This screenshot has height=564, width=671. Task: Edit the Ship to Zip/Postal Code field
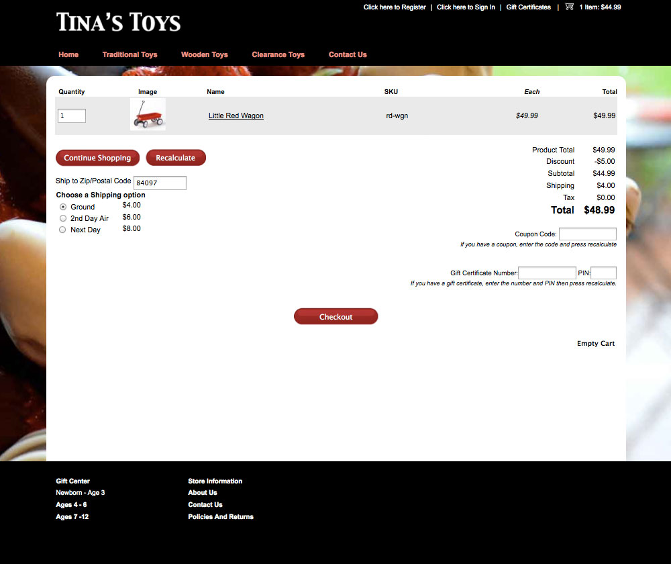click(160, 183)
